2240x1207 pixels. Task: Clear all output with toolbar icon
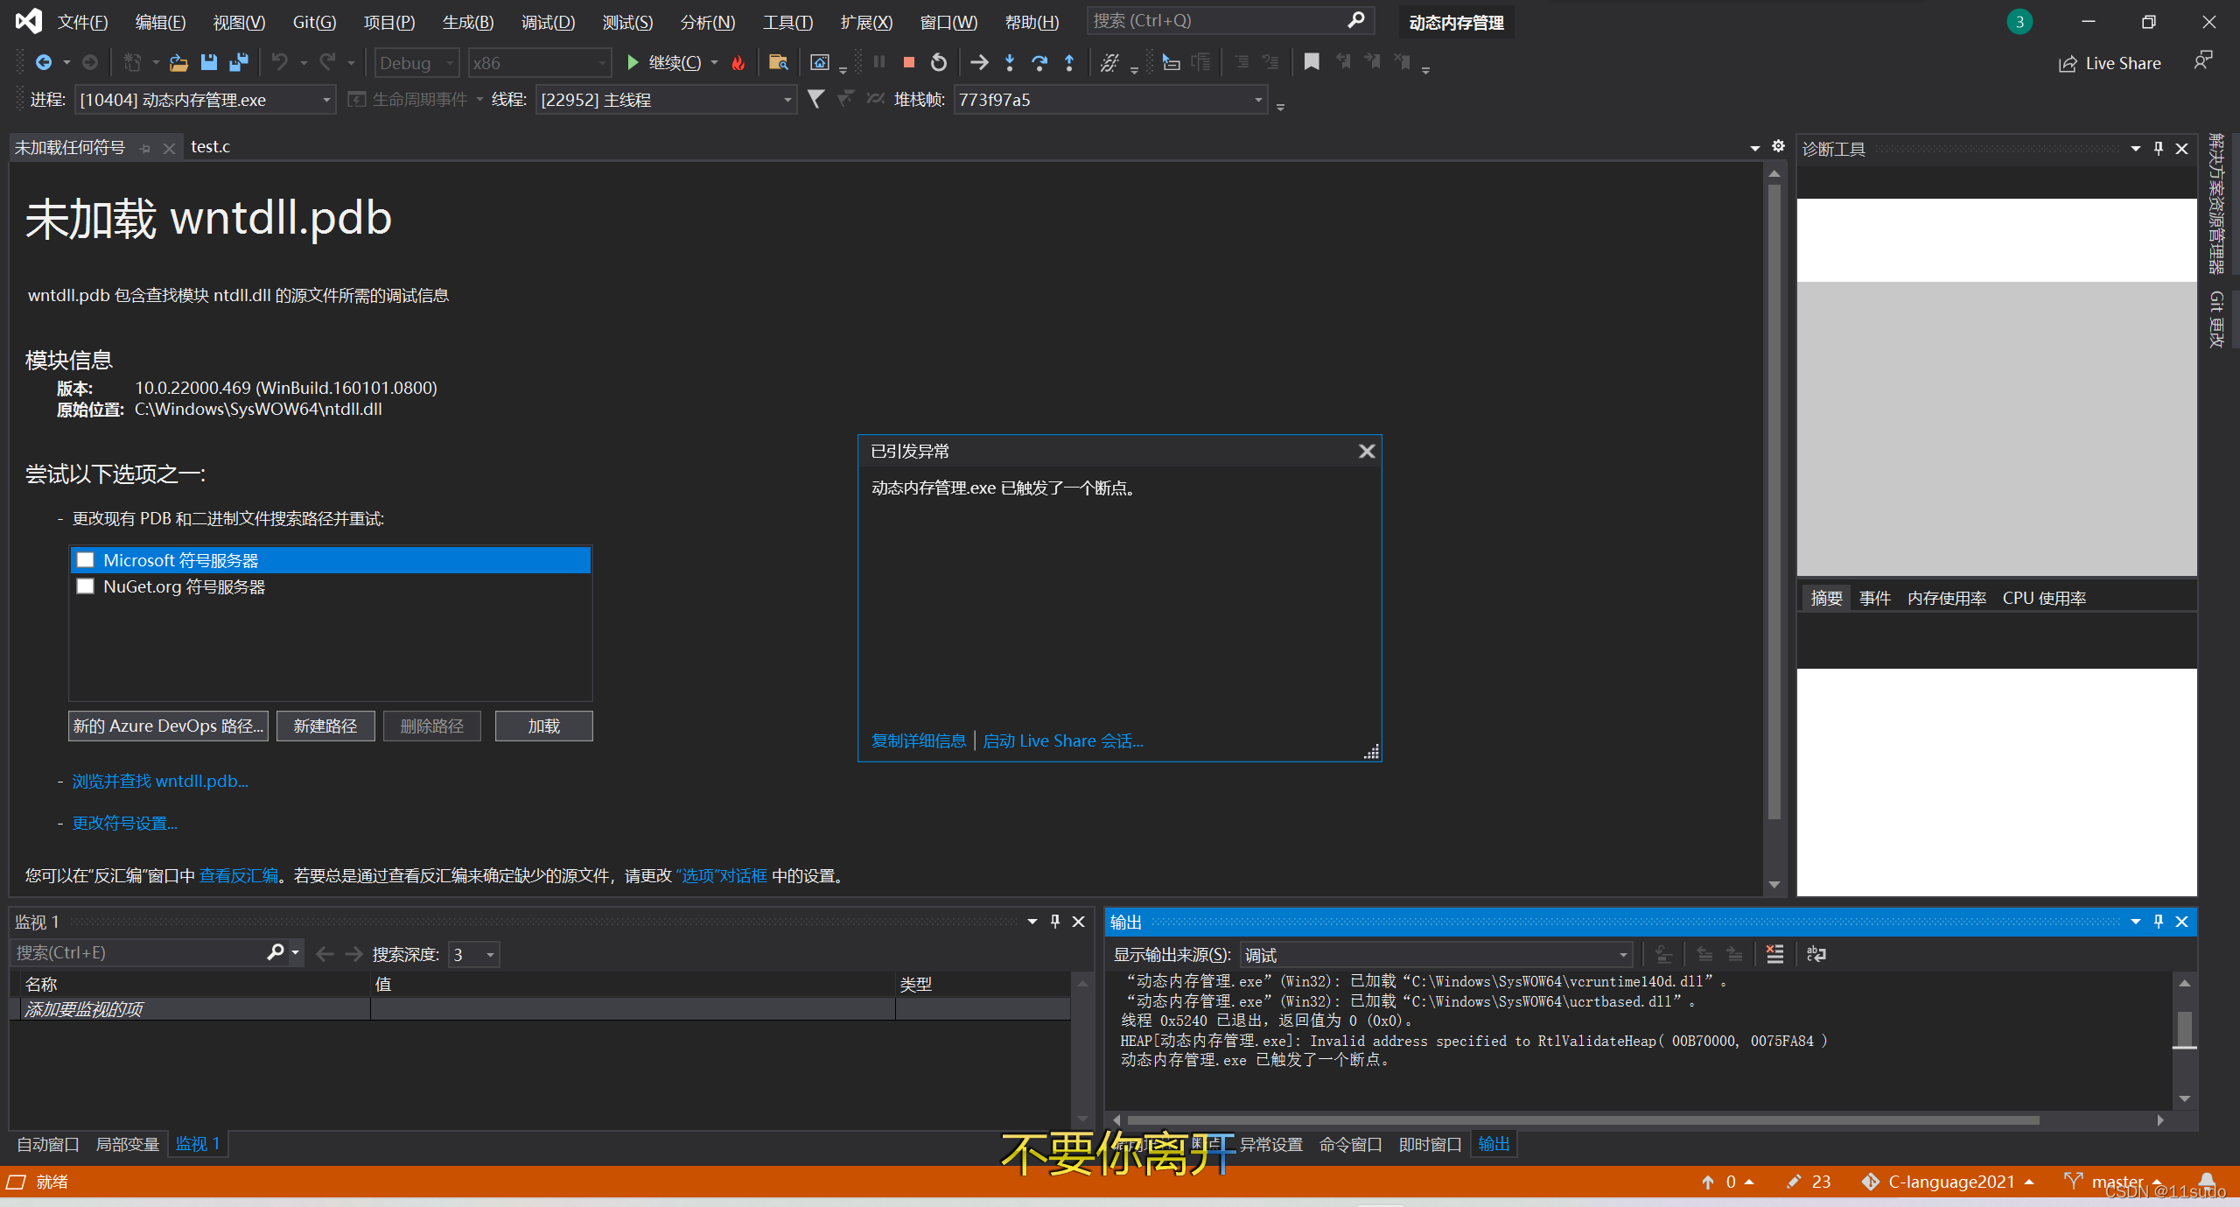click(x=1774, y=954)
